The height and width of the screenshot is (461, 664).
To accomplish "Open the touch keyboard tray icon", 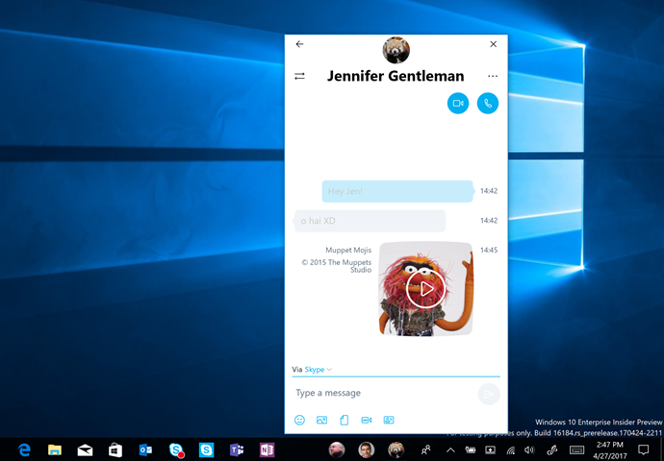I will [576, 450].
